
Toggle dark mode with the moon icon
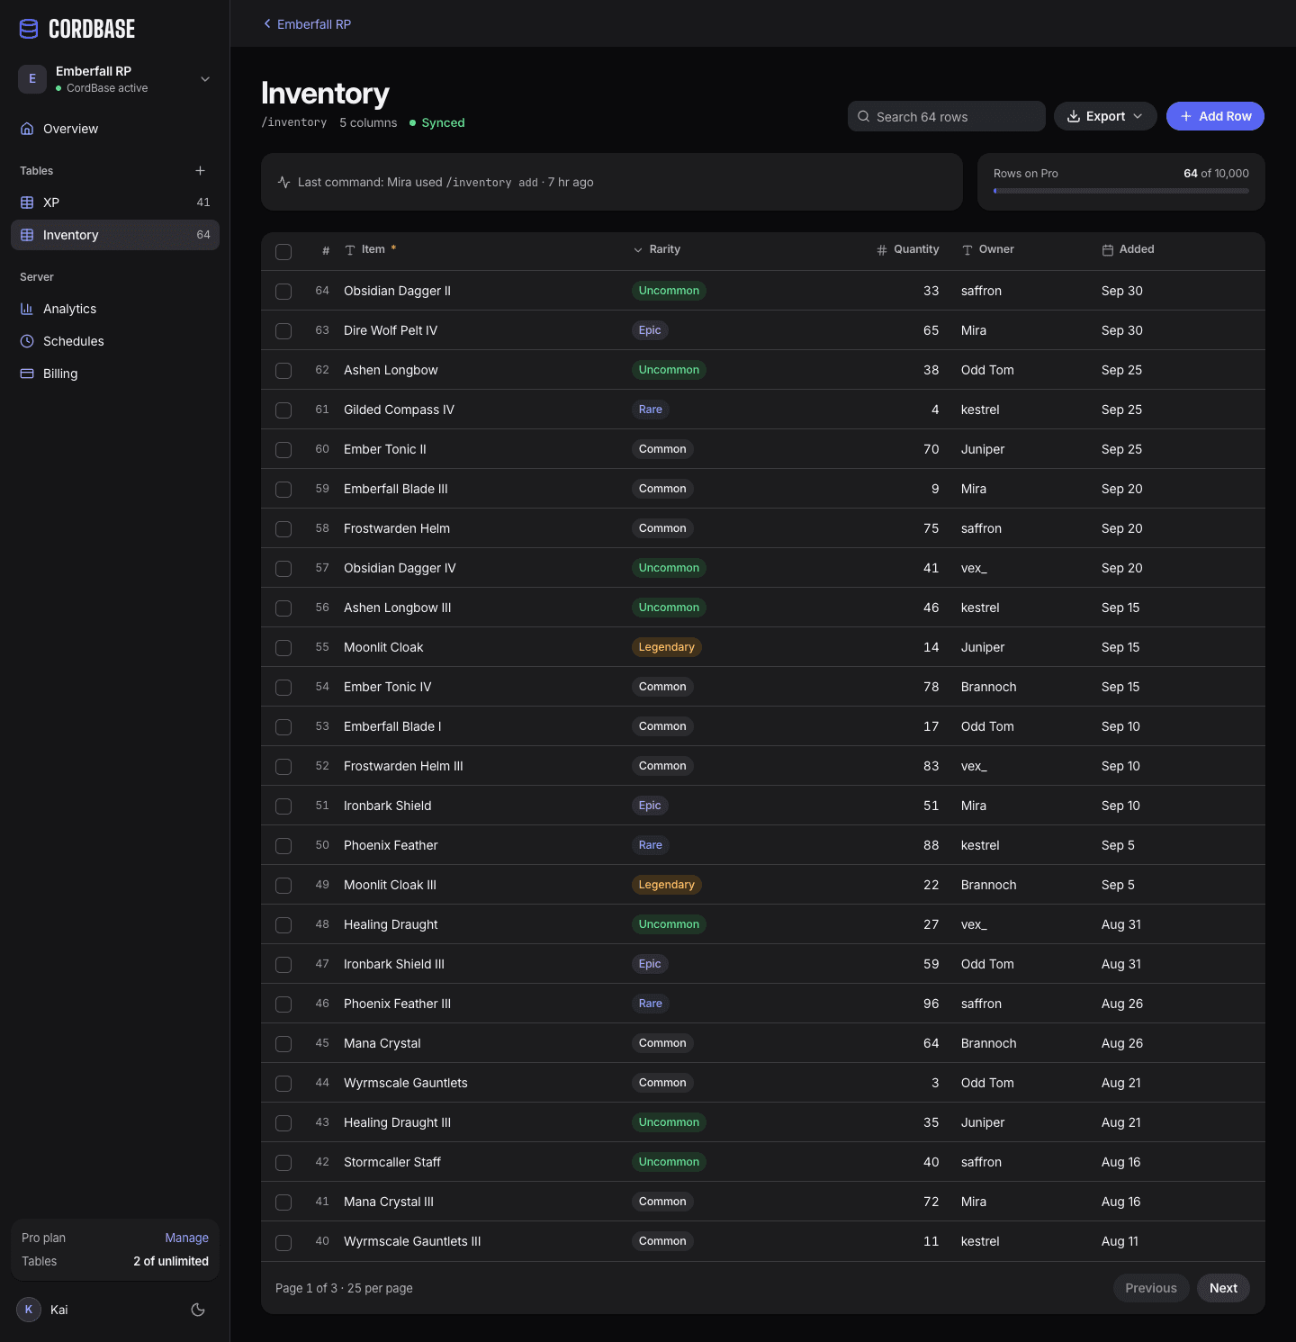tap(198, 1310)
